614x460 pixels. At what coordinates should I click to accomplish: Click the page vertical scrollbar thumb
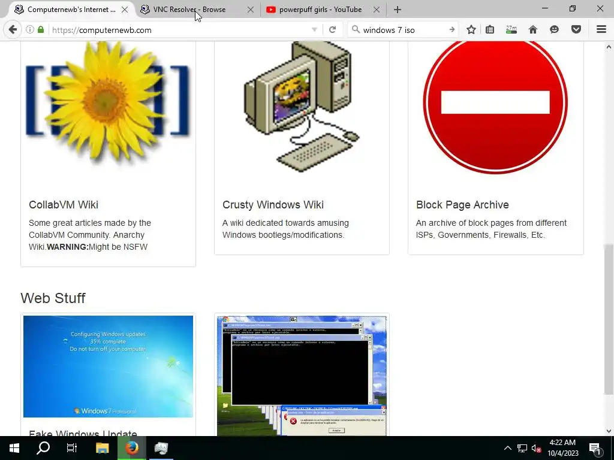(609, 319)
